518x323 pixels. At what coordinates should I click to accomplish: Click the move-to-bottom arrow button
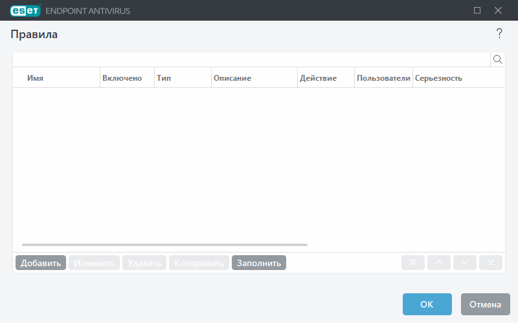click(x=491, y=262)
